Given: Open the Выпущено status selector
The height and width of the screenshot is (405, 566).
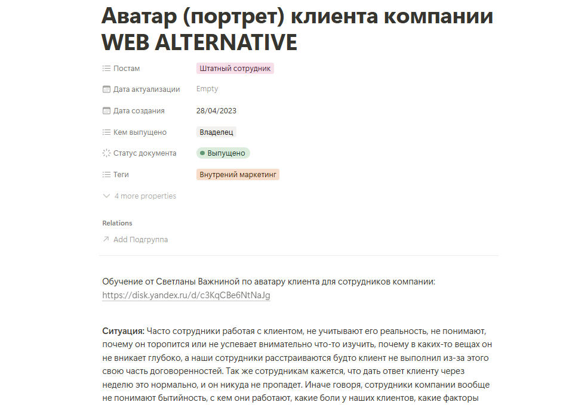Looking at the screenshot, I should tap(223, 153).
